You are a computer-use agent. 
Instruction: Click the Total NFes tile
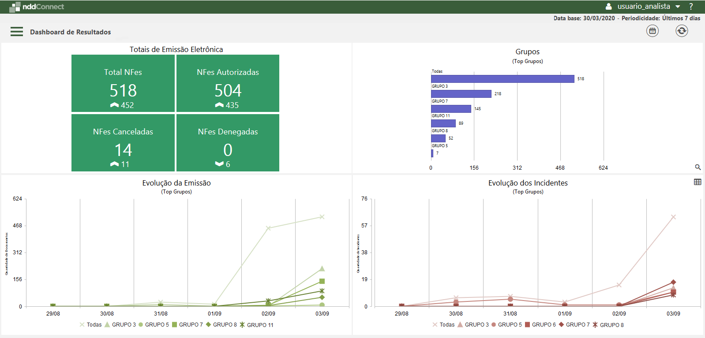123,83
